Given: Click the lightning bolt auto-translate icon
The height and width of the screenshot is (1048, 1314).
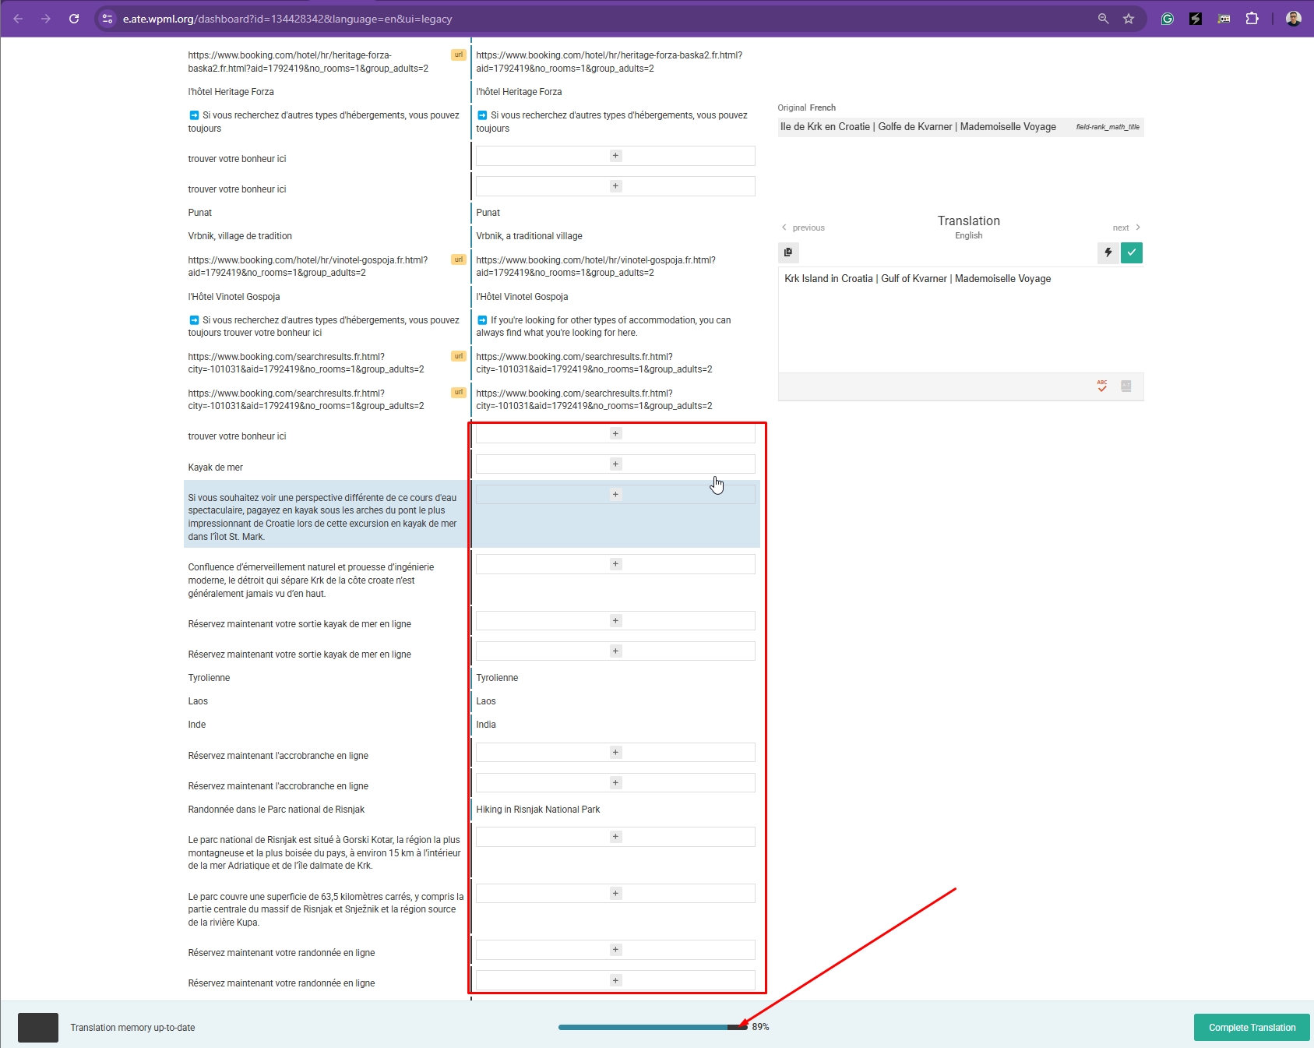Looking at the screenshot, I should click(1108, 252).
